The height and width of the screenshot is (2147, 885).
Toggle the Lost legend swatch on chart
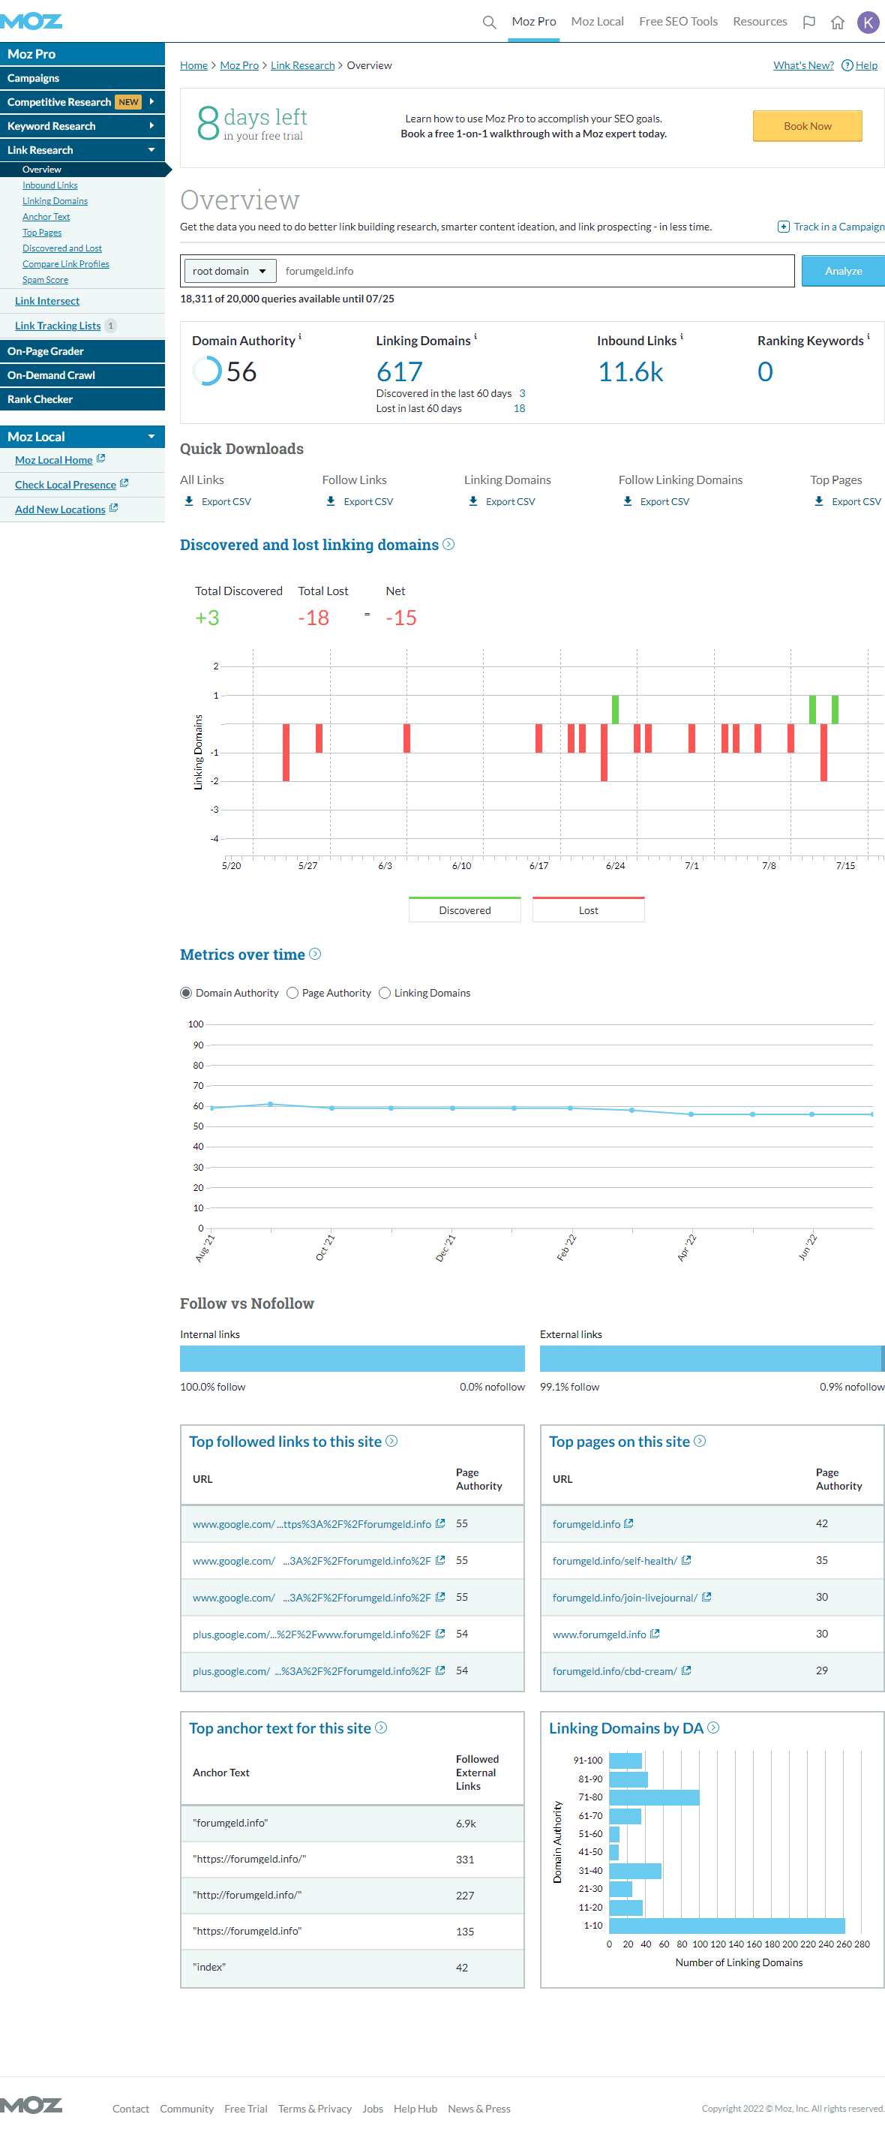pos(588,910)
